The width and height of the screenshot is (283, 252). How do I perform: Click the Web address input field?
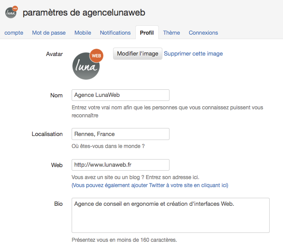[x=121, y=165]
